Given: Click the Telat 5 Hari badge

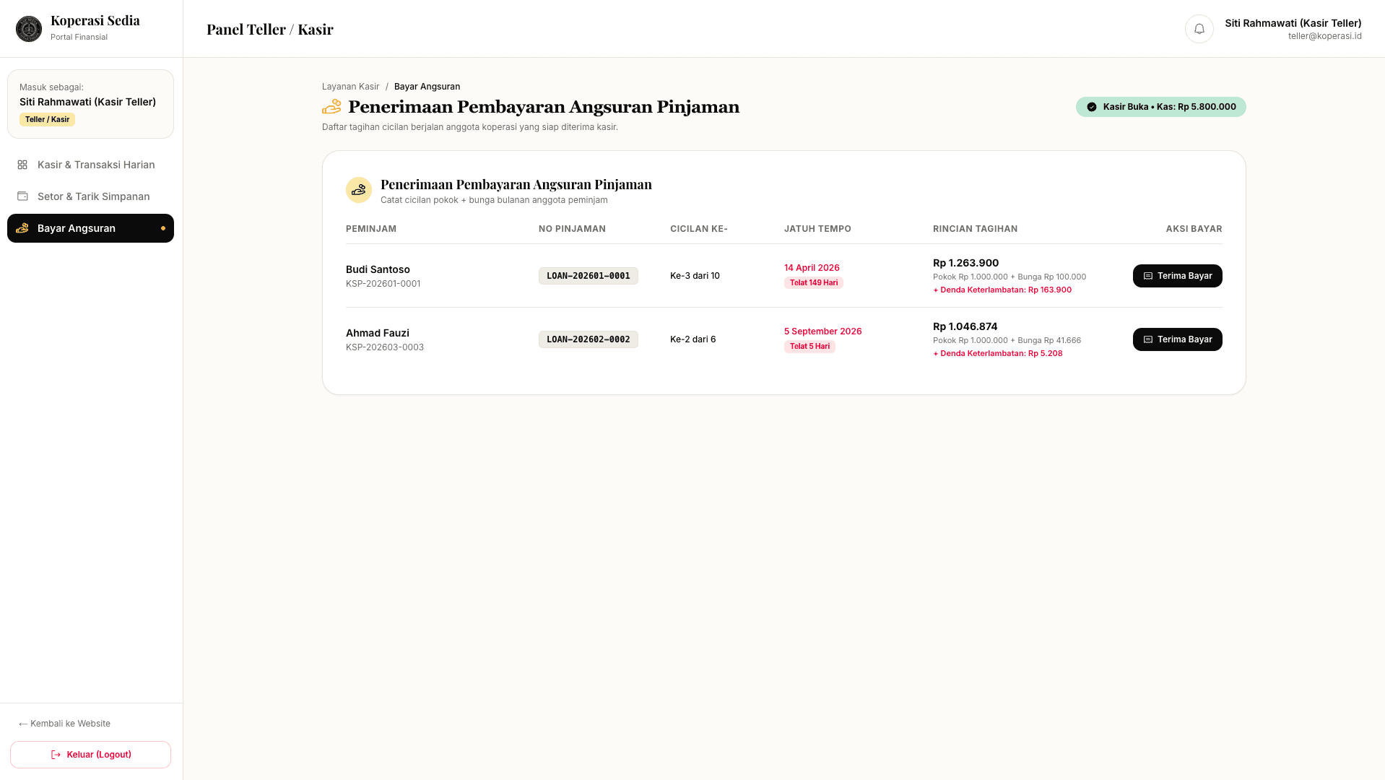Looking at the screenshot, I should point(809,347).
